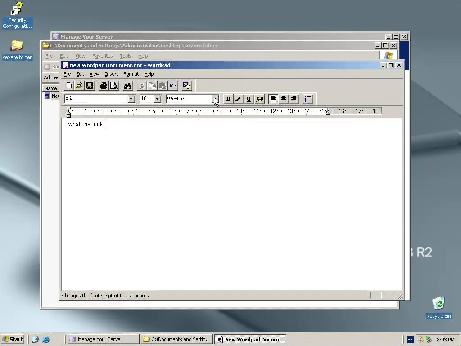Click New Wordpad Document taskbar button
This screenshot has height=346, width=461.
tap(250, 340)
